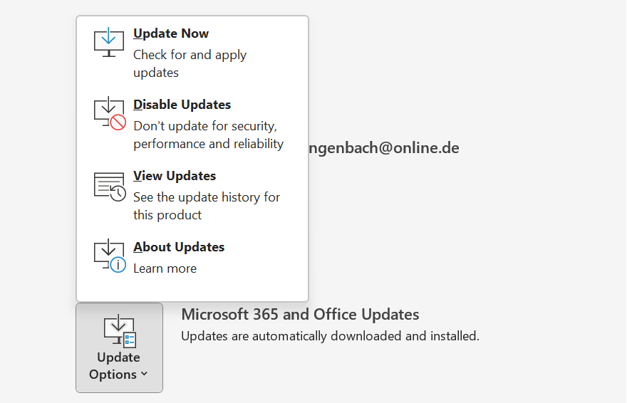Viewport: 627px width, 403px height.
Task: Click the Disable Updates icon
Action: coord(109,113)
